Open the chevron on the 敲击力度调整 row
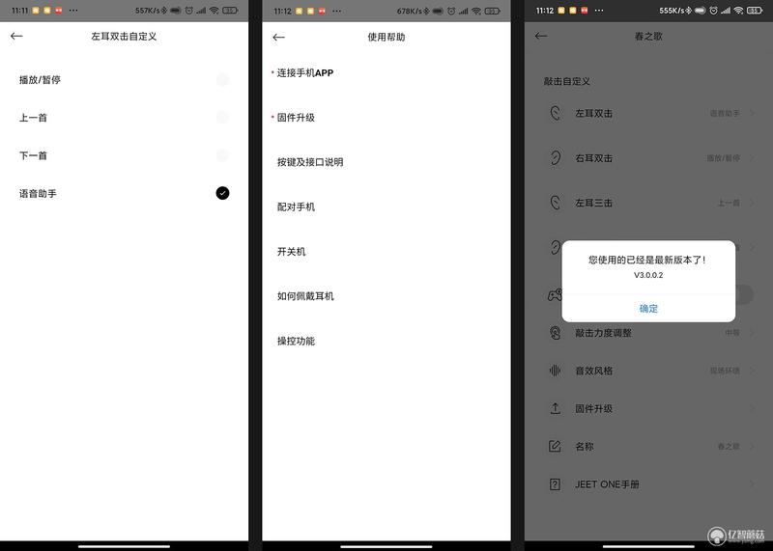 click(x=753, y=333)
